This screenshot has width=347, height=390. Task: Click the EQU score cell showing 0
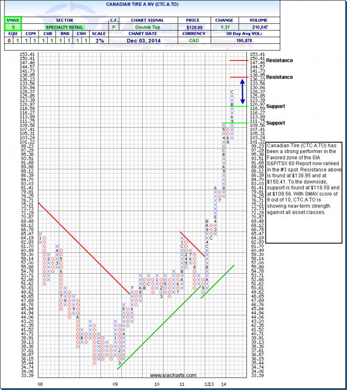(x=9, y=41)
